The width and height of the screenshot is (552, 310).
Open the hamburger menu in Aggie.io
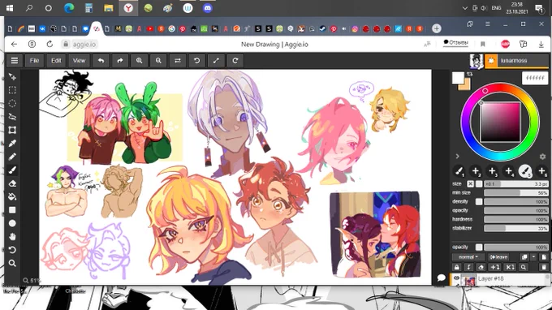tap(15, 61)
